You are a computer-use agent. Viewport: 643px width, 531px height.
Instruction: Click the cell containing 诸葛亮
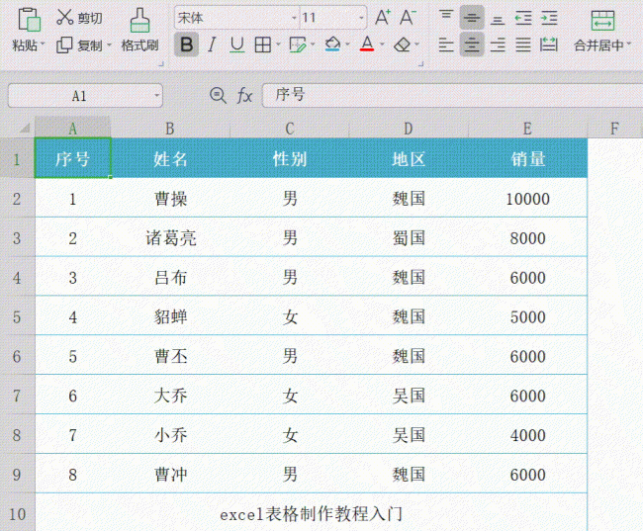point(170,238)
